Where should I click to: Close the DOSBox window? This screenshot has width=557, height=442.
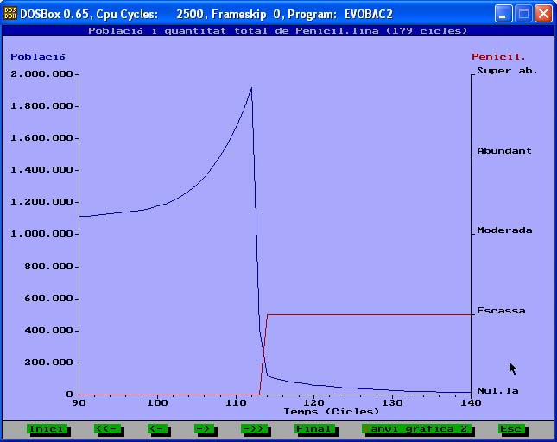(542, 14)
